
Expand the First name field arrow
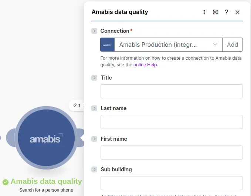pos(94,139)
